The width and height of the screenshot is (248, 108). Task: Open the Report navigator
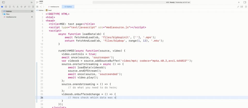click(33, 7)
